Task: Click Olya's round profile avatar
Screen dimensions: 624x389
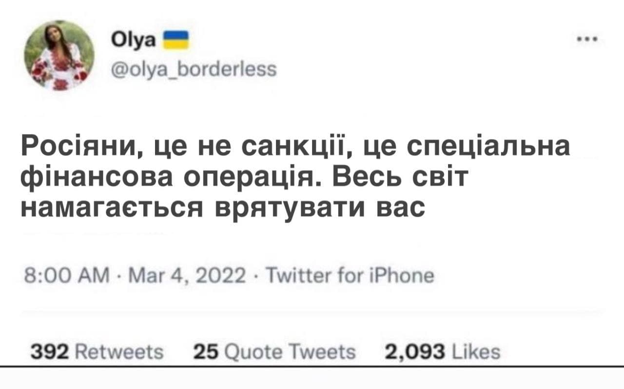Action: click(x=59, y=55)
